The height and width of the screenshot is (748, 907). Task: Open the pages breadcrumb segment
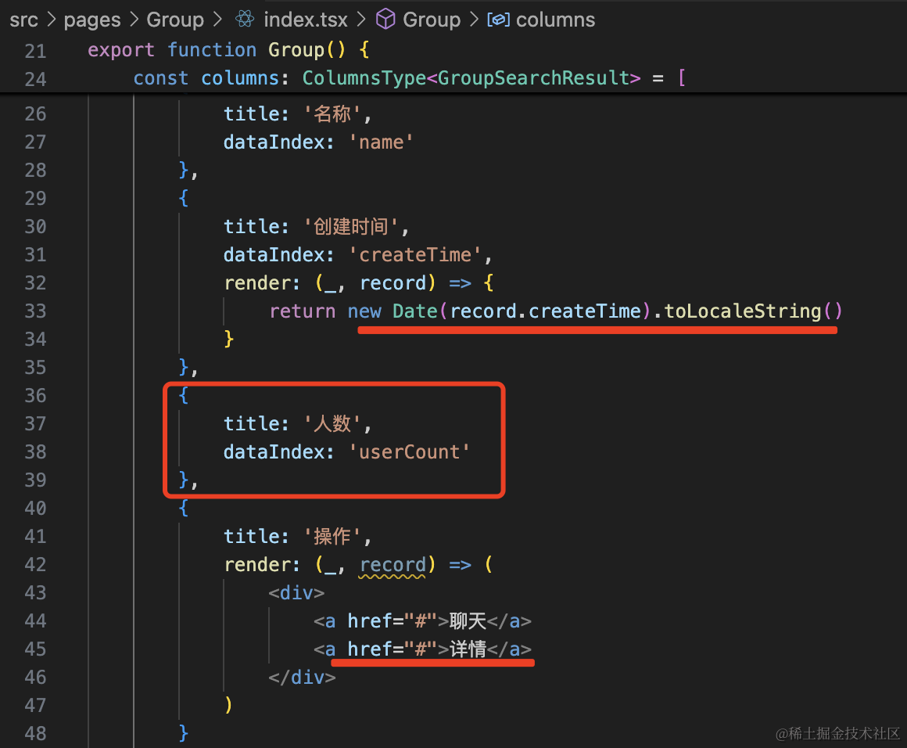91,20
